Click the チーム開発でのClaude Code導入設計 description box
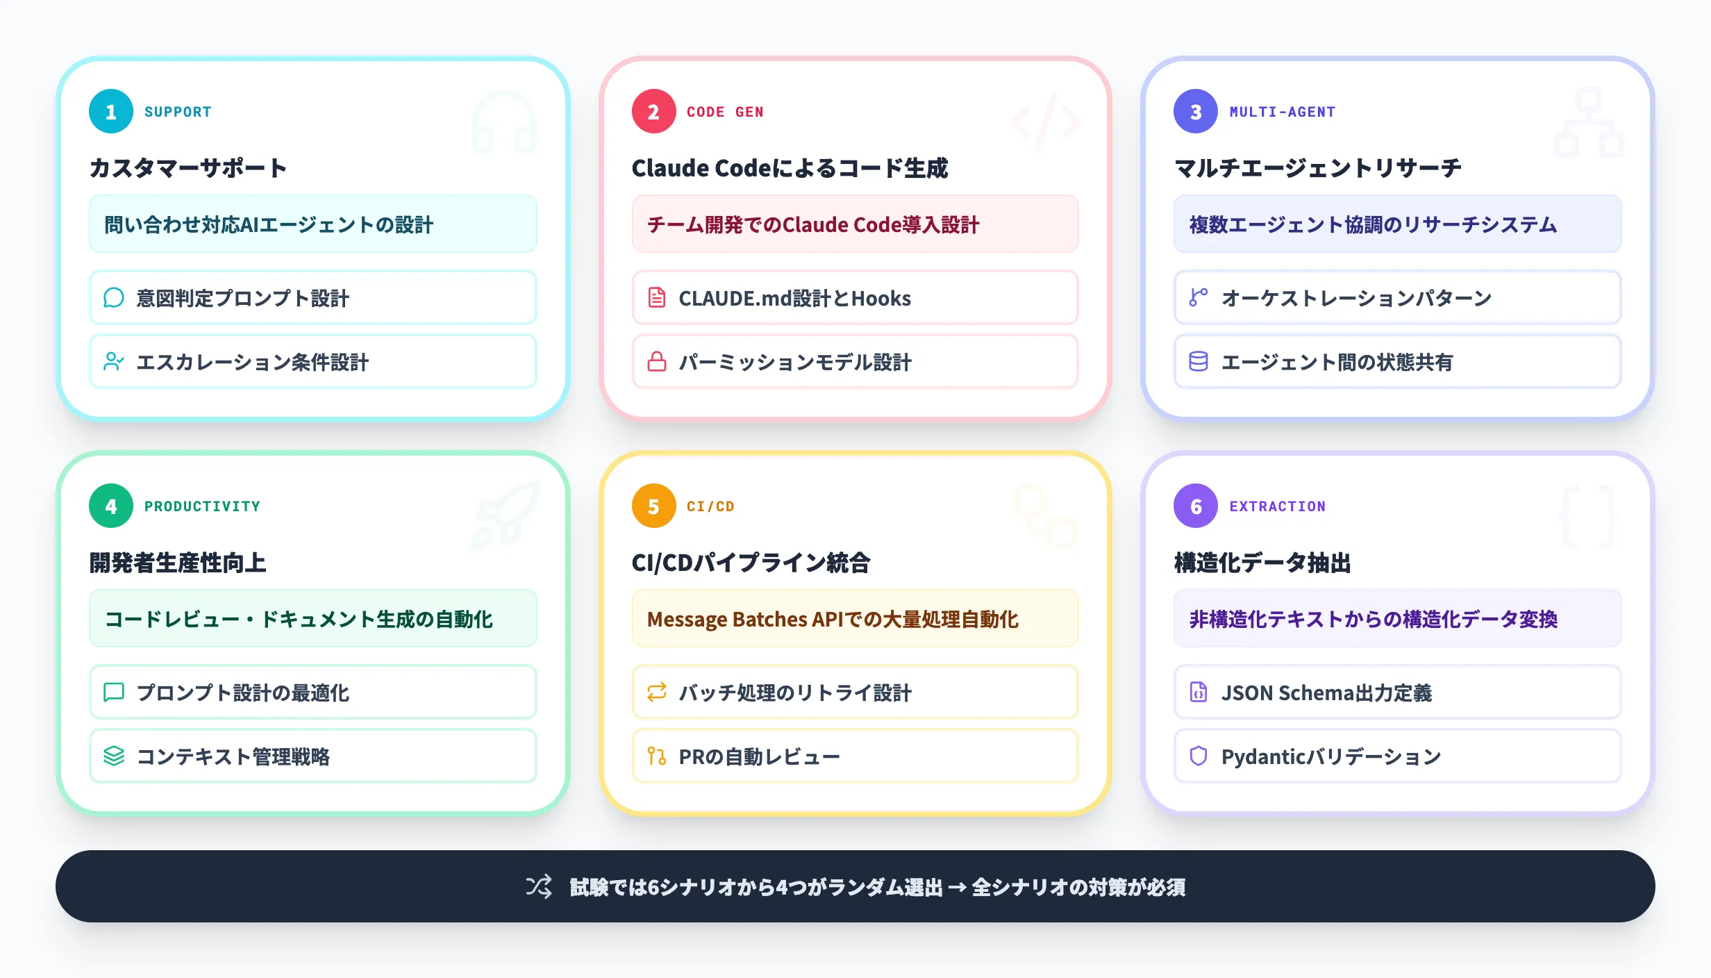Screen dimensions: 1711x978 [855, 224]
